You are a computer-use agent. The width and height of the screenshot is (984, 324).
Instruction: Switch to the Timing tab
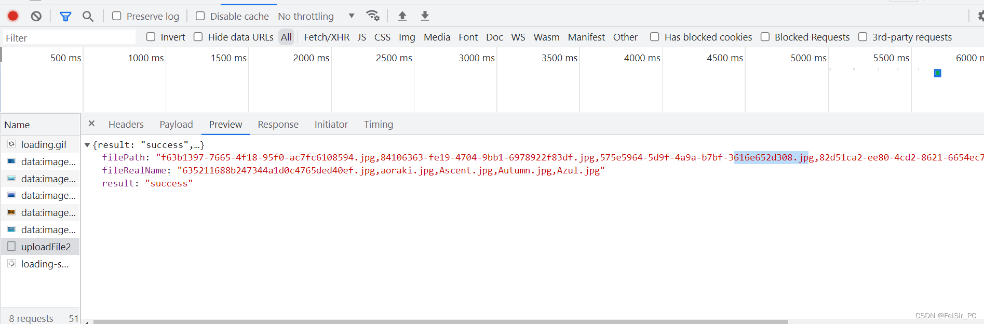coord(379,124)
